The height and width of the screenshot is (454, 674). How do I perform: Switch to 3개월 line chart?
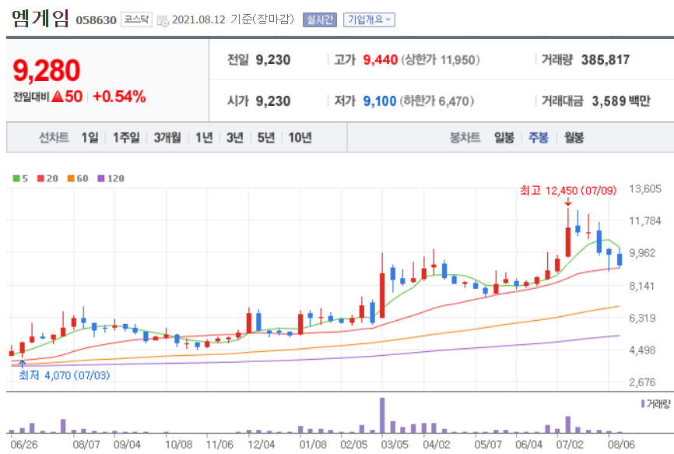pyautogui.click(x=167, y=138)
